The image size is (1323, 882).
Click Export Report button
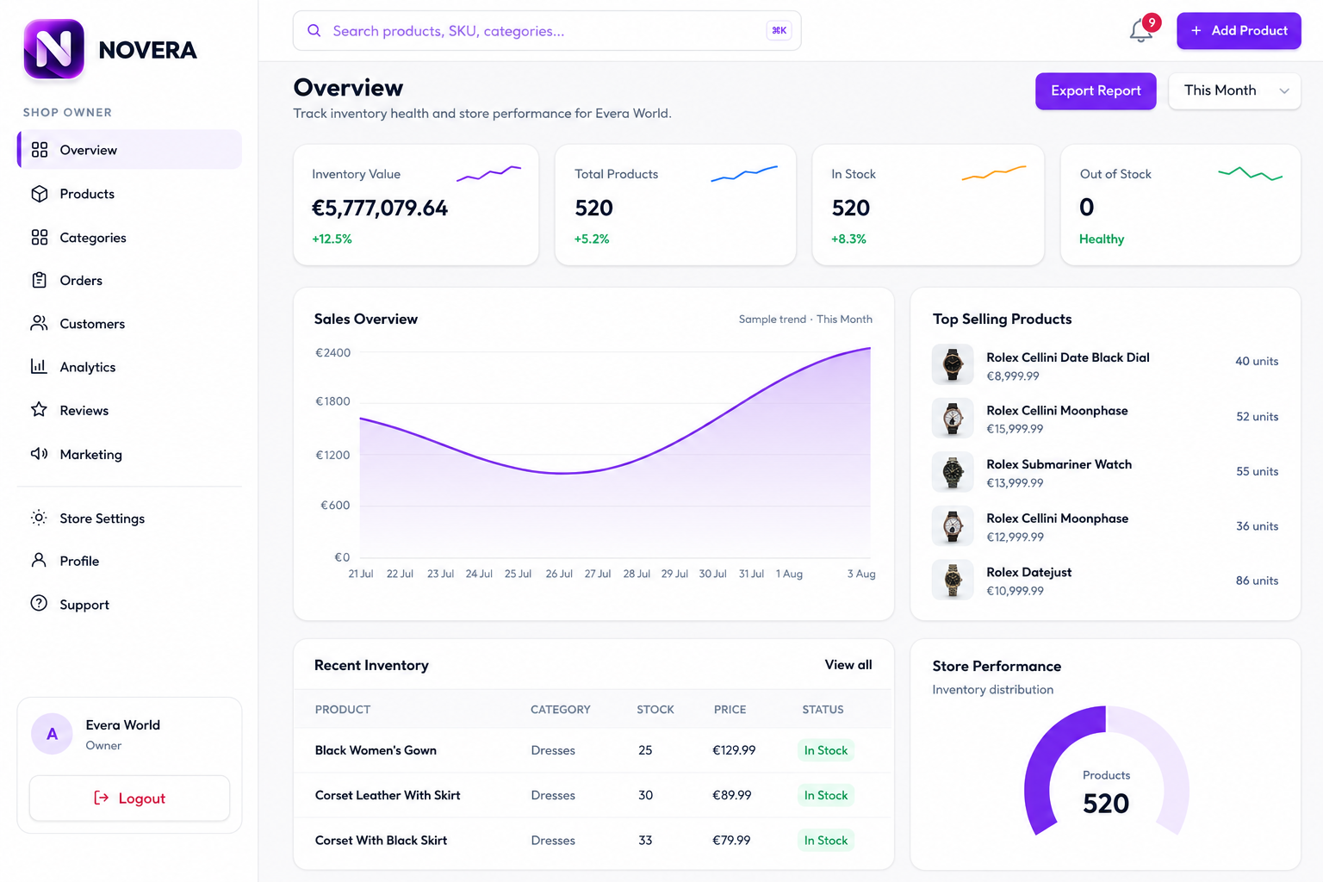[x=1096, y=90]
